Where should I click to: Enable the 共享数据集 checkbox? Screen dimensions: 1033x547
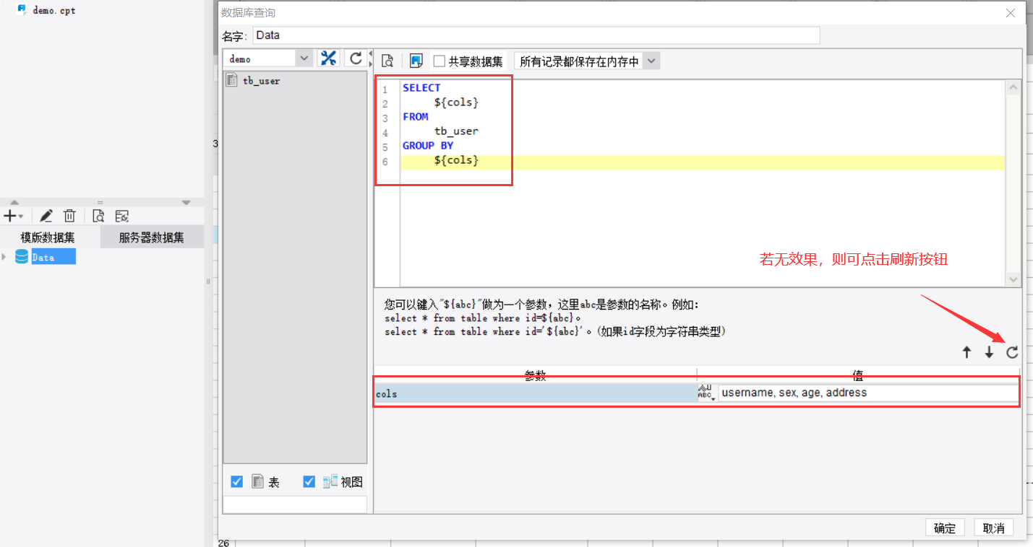439,61
